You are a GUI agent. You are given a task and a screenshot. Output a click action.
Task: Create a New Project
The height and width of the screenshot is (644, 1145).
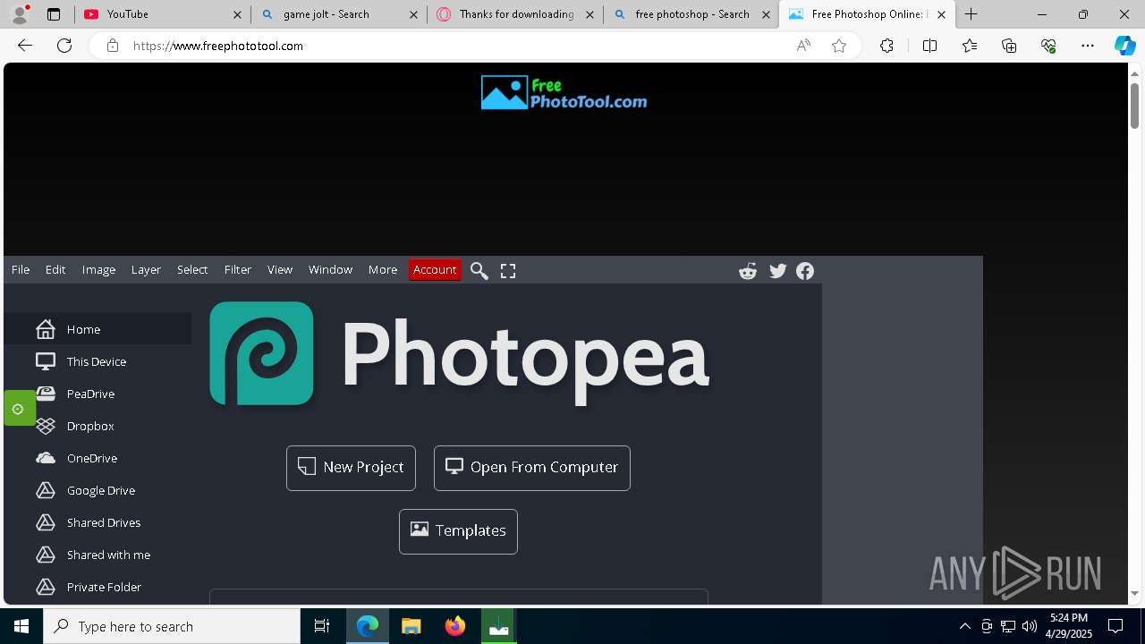(x=351, y=468)
